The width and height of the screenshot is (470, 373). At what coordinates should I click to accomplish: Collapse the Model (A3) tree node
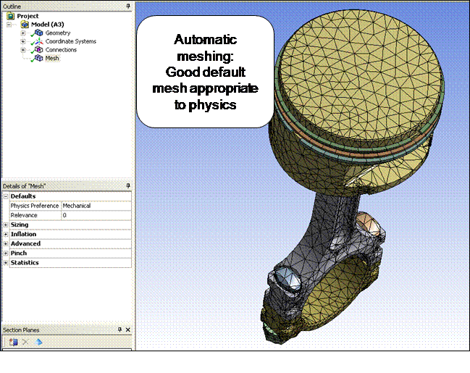tap(9, 24)
